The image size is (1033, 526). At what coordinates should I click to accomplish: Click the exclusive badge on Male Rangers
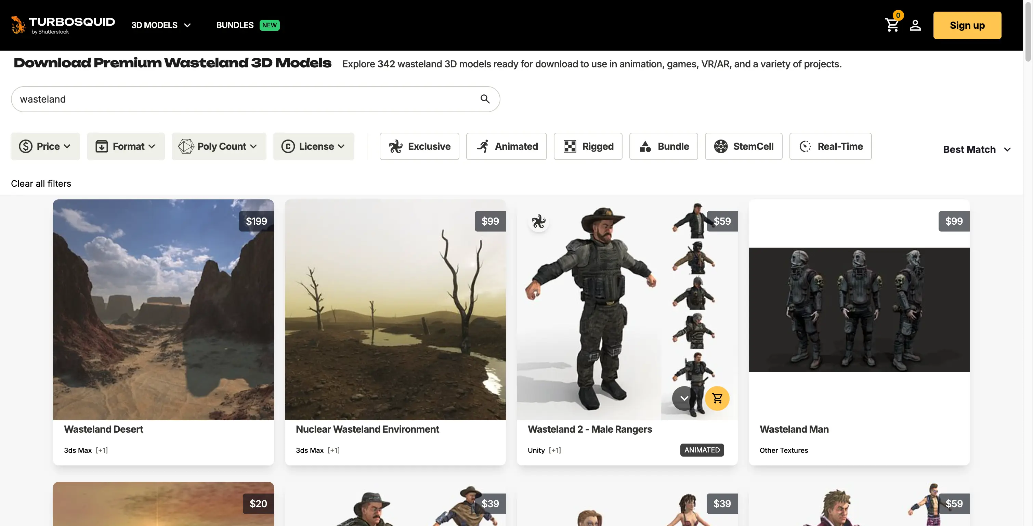(x=538, y=221)
